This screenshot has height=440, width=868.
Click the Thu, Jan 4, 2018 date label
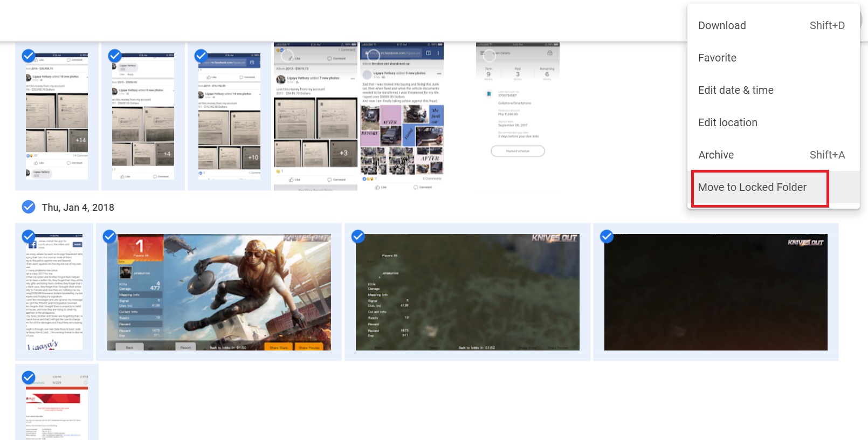click(78, 208)
